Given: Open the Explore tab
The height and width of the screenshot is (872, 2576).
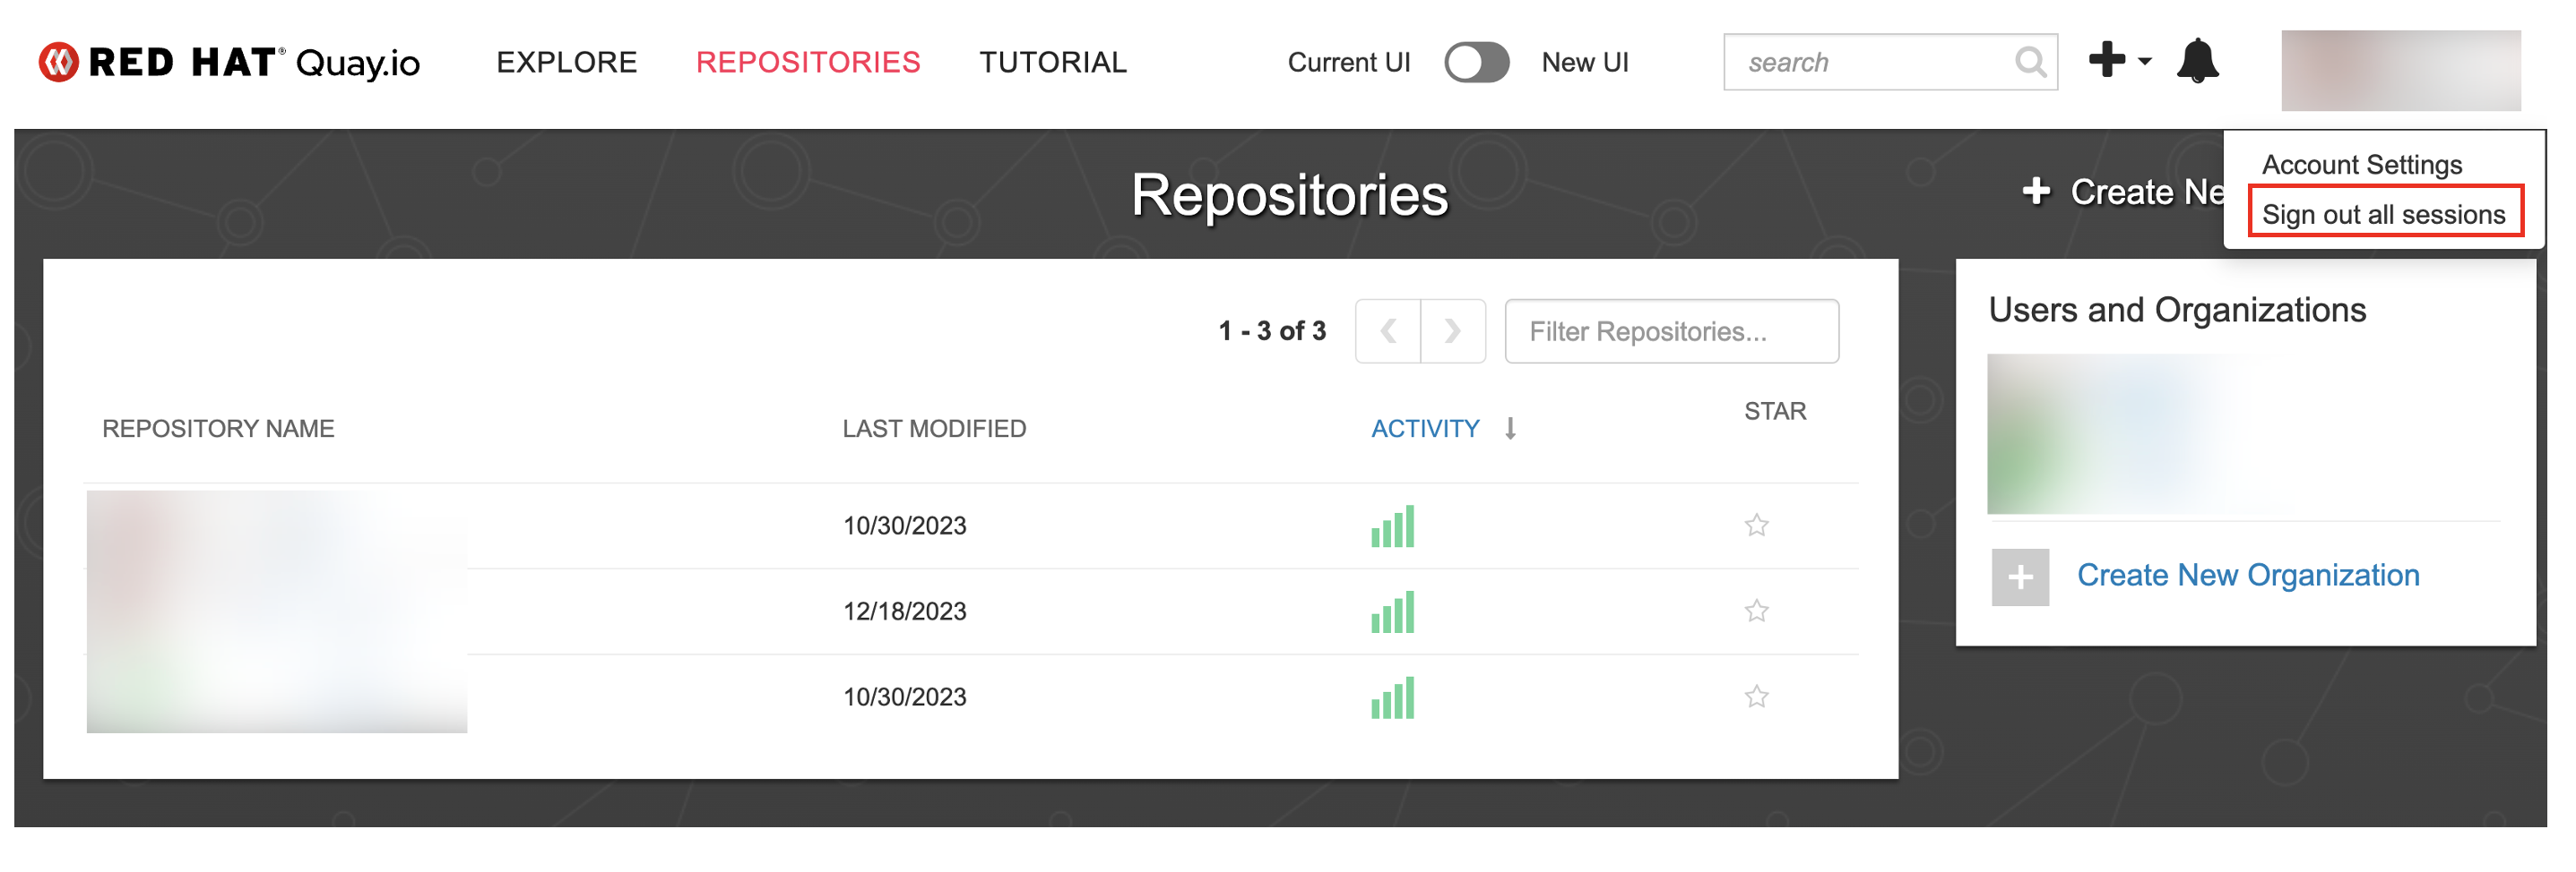Looking at the screenshot, I should 566,62.
